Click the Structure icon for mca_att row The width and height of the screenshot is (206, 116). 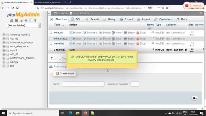click(x=85, y=33)
